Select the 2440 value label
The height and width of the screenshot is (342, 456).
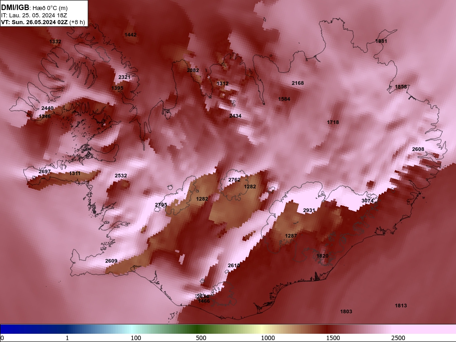pos(47,108)
